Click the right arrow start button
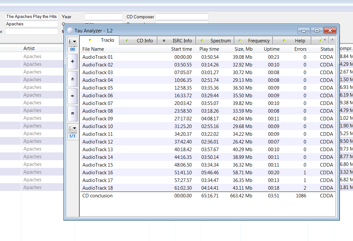 (72, 96)
